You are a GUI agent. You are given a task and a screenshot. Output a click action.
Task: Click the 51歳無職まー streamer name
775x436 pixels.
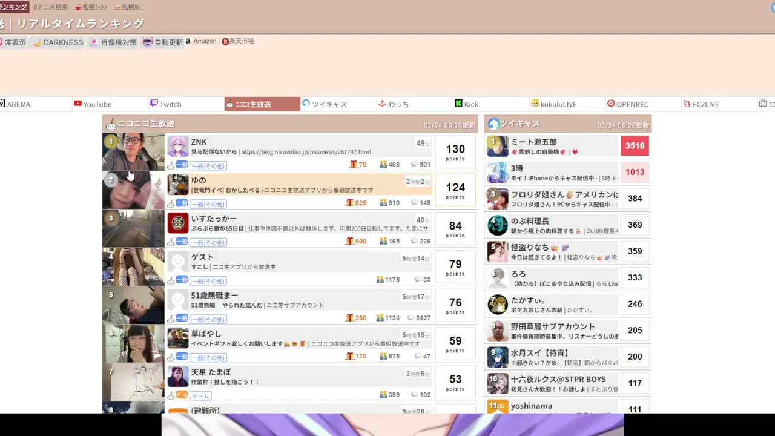point(215,296)
